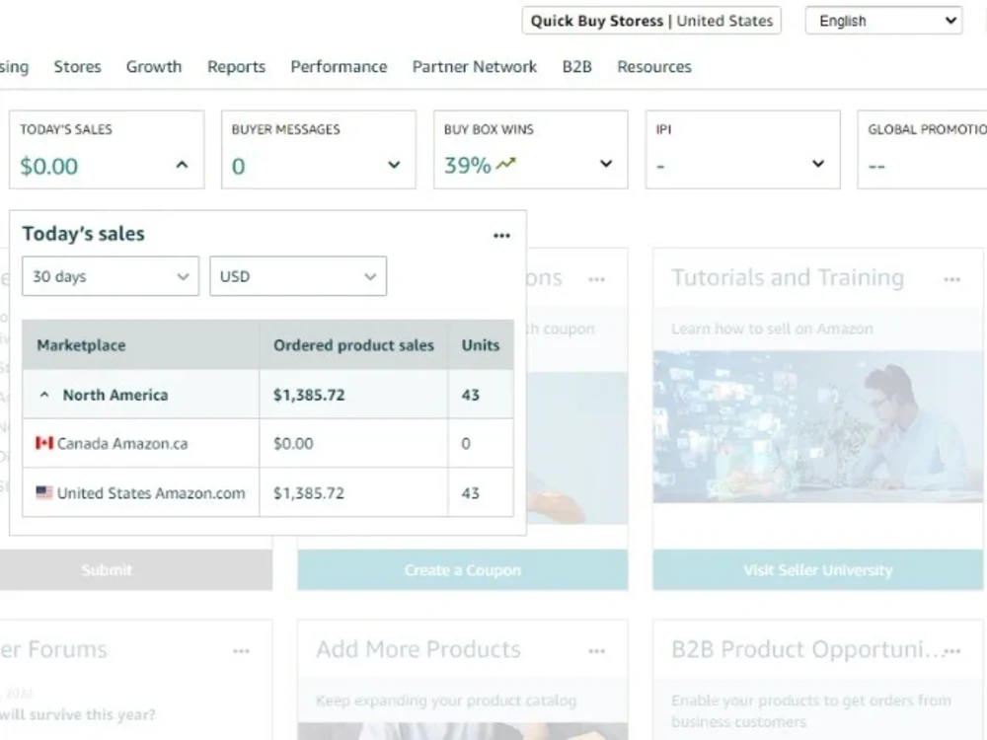Click the Units column header

pyautogui.click(x=481, y=344)
